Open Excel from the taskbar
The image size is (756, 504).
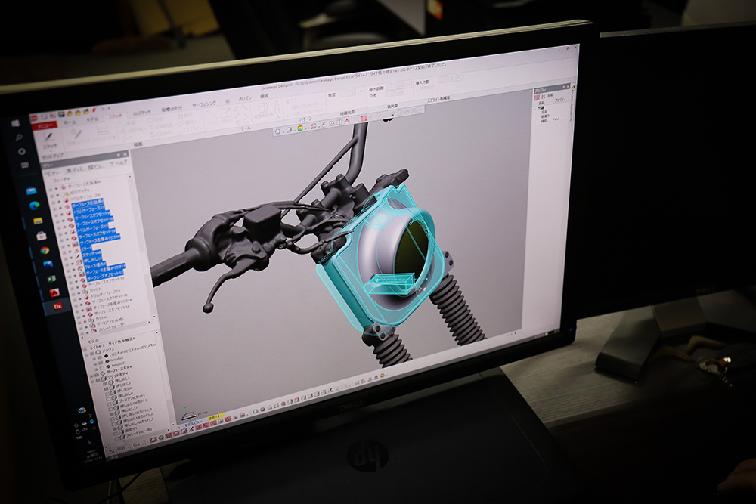[51, 279]
